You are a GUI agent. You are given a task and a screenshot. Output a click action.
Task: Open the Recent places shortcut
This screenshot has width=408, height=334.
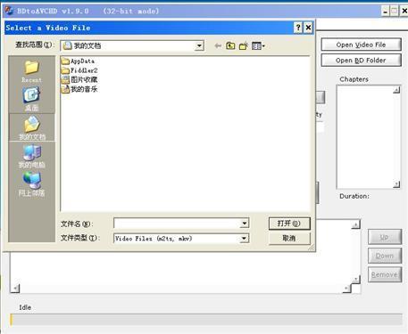click(x=31, y=71)
